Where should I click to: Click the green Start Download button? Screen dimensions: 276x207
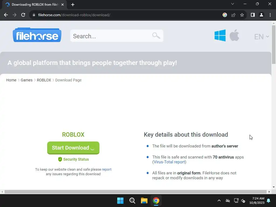(x=73, y=148)
